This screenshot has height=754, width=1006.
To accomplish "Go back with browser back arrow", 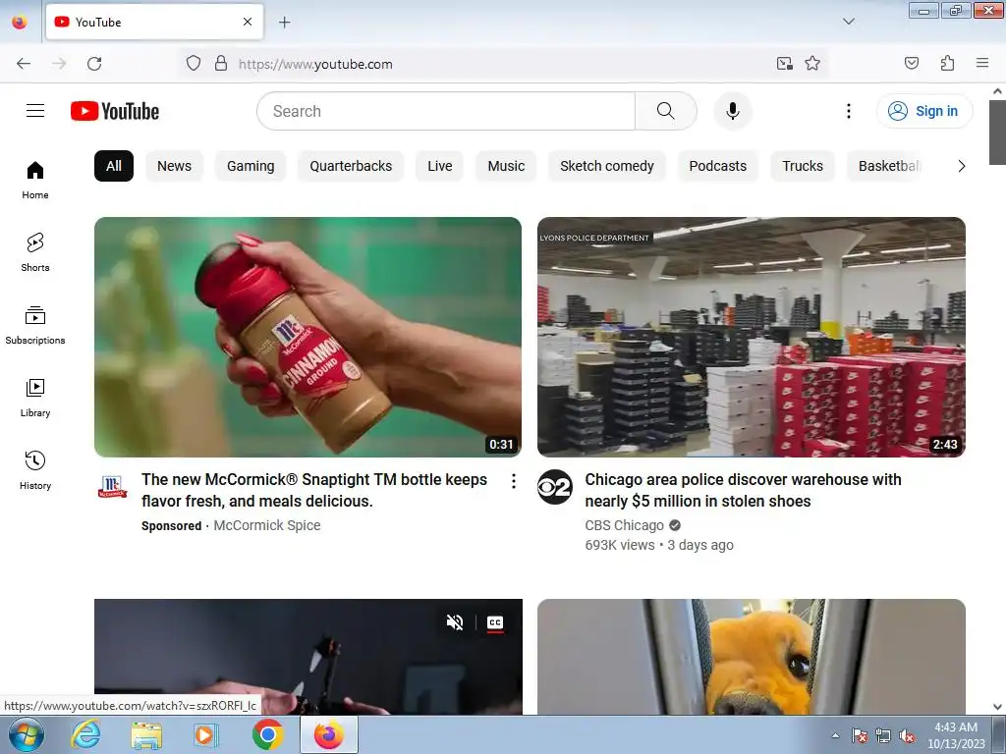I will 24,64.
